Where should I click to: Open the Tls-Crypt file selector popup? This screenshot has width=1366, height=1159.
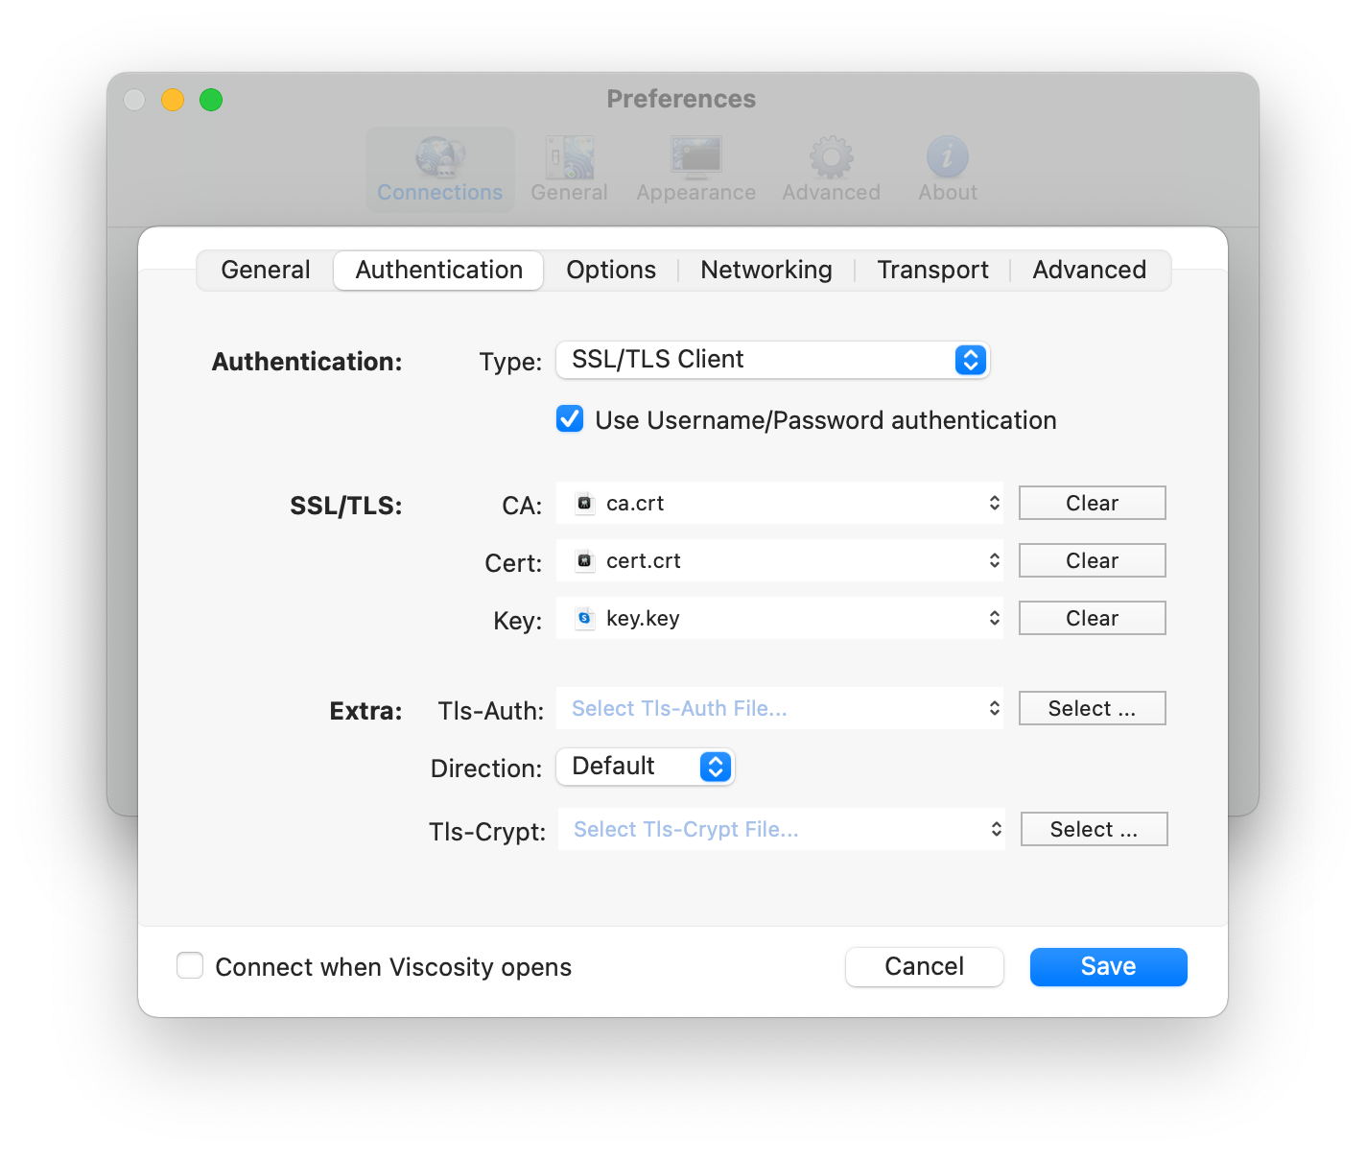tap(781, 830)
